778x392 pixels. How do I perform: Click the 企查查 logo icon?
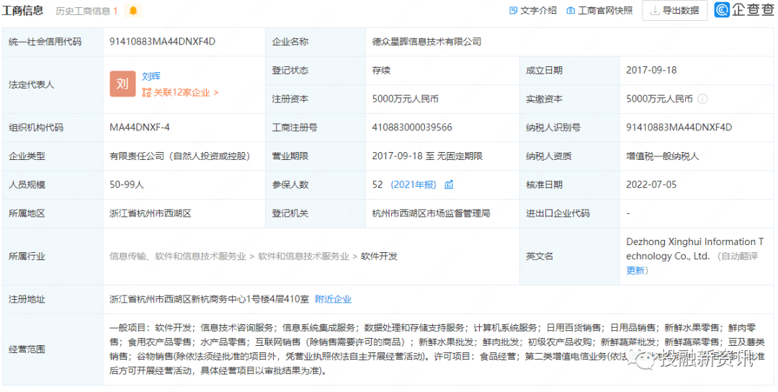[722, 10]
